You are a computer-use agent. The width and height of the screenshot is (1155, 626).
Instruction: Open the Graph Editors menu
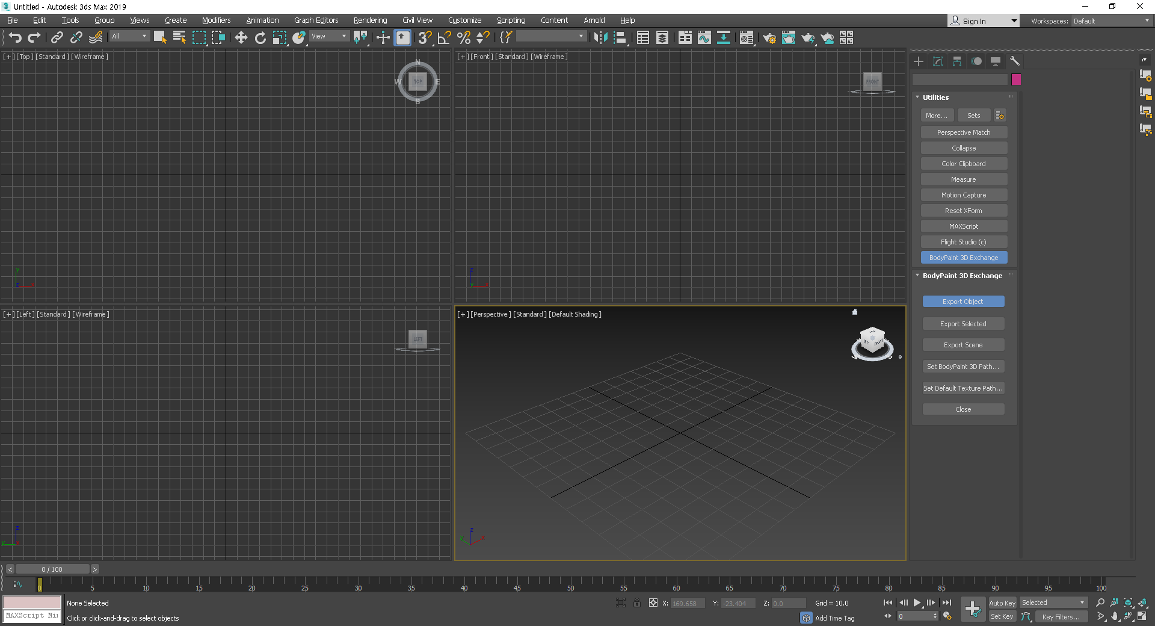coord(316,20)
